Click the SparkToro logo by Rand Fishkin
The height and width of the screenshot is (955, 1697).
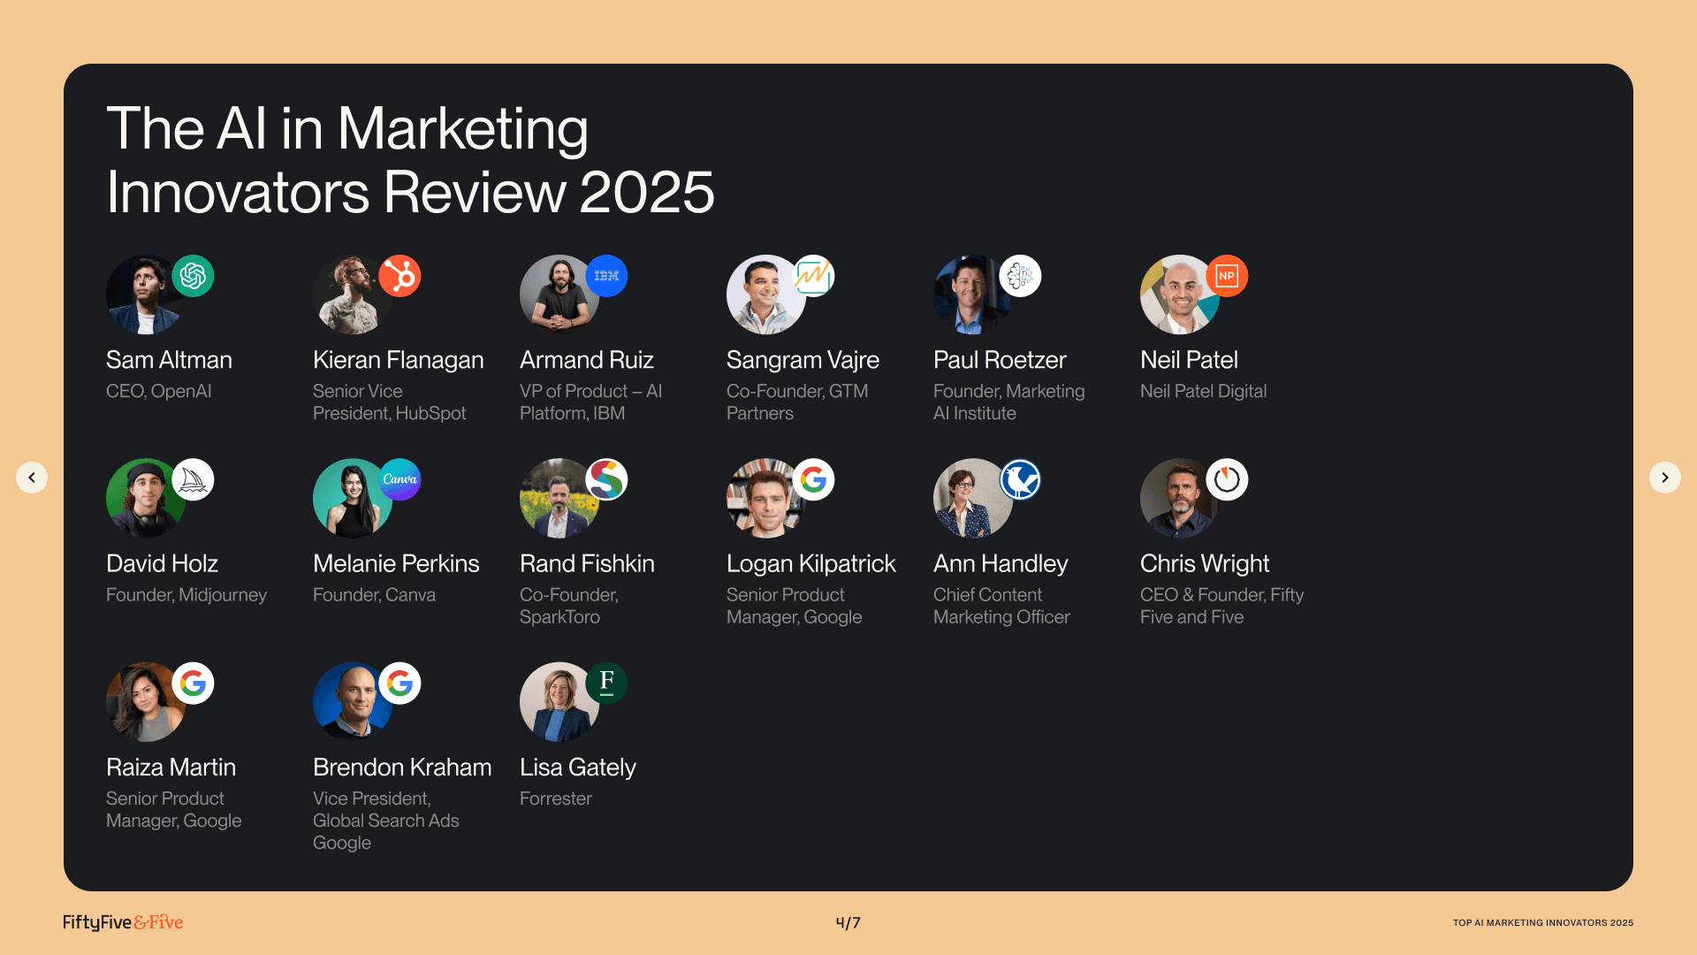606,479
